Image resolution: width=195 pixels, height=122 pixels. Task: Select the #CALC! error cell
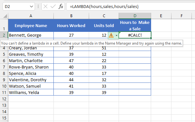135,35
